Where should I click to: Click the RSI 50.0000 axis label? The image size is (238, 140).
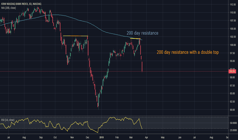[233, 123]
